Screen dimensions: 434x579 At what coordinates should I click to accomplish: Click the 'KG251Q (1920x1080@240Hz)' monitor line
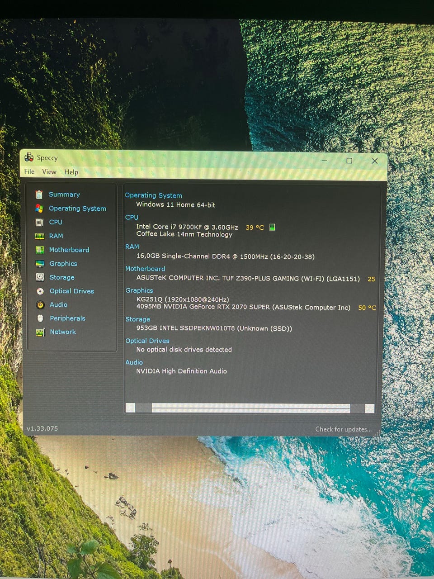pyautogui.click(x=183, y=299)
